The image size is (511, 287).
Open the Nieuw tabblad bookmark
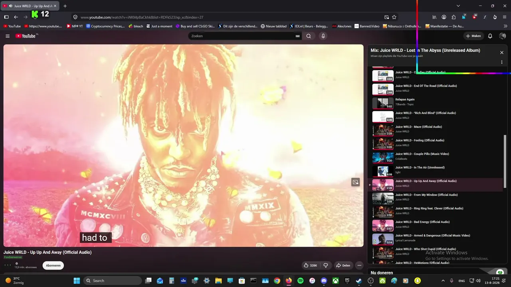pos(273,26)
